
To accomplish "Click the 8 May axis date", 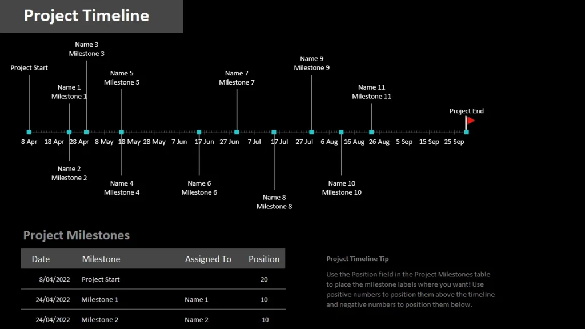I will click(104, 142).
